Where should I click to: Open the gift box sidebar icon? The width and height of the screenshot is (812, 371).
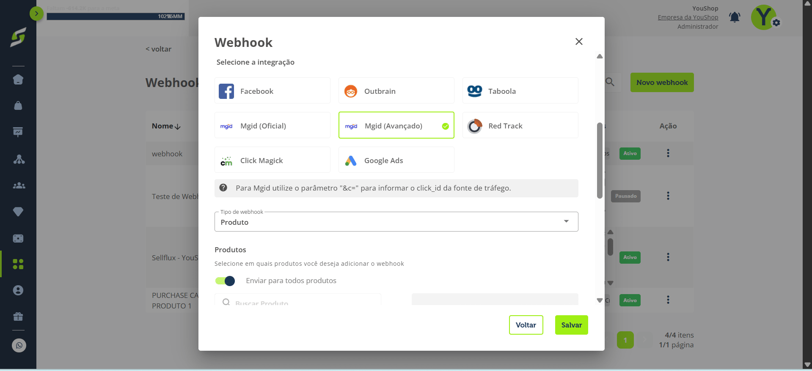tap(18, 316)
